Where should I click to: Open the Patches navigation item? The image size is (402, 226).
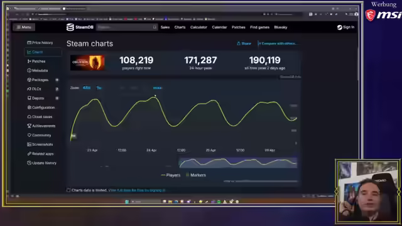(239, 27)
